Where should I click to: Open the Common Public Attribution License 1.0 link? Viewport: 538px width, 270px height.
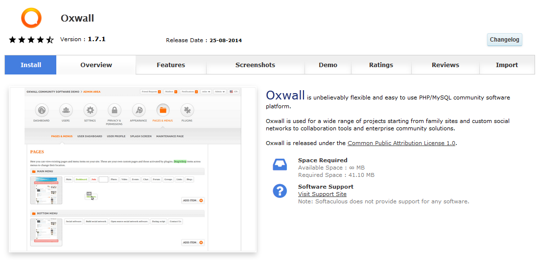(x=401, y=143)
